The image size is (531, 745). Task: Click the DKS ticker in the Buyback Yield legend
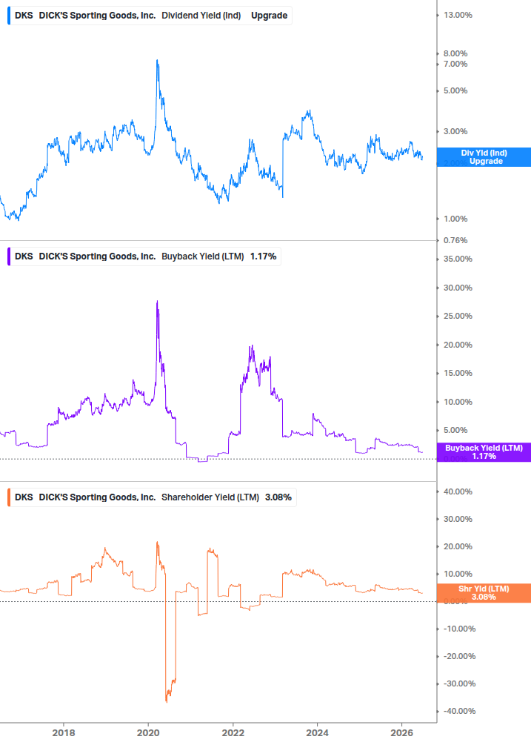[x=24, y=256]
